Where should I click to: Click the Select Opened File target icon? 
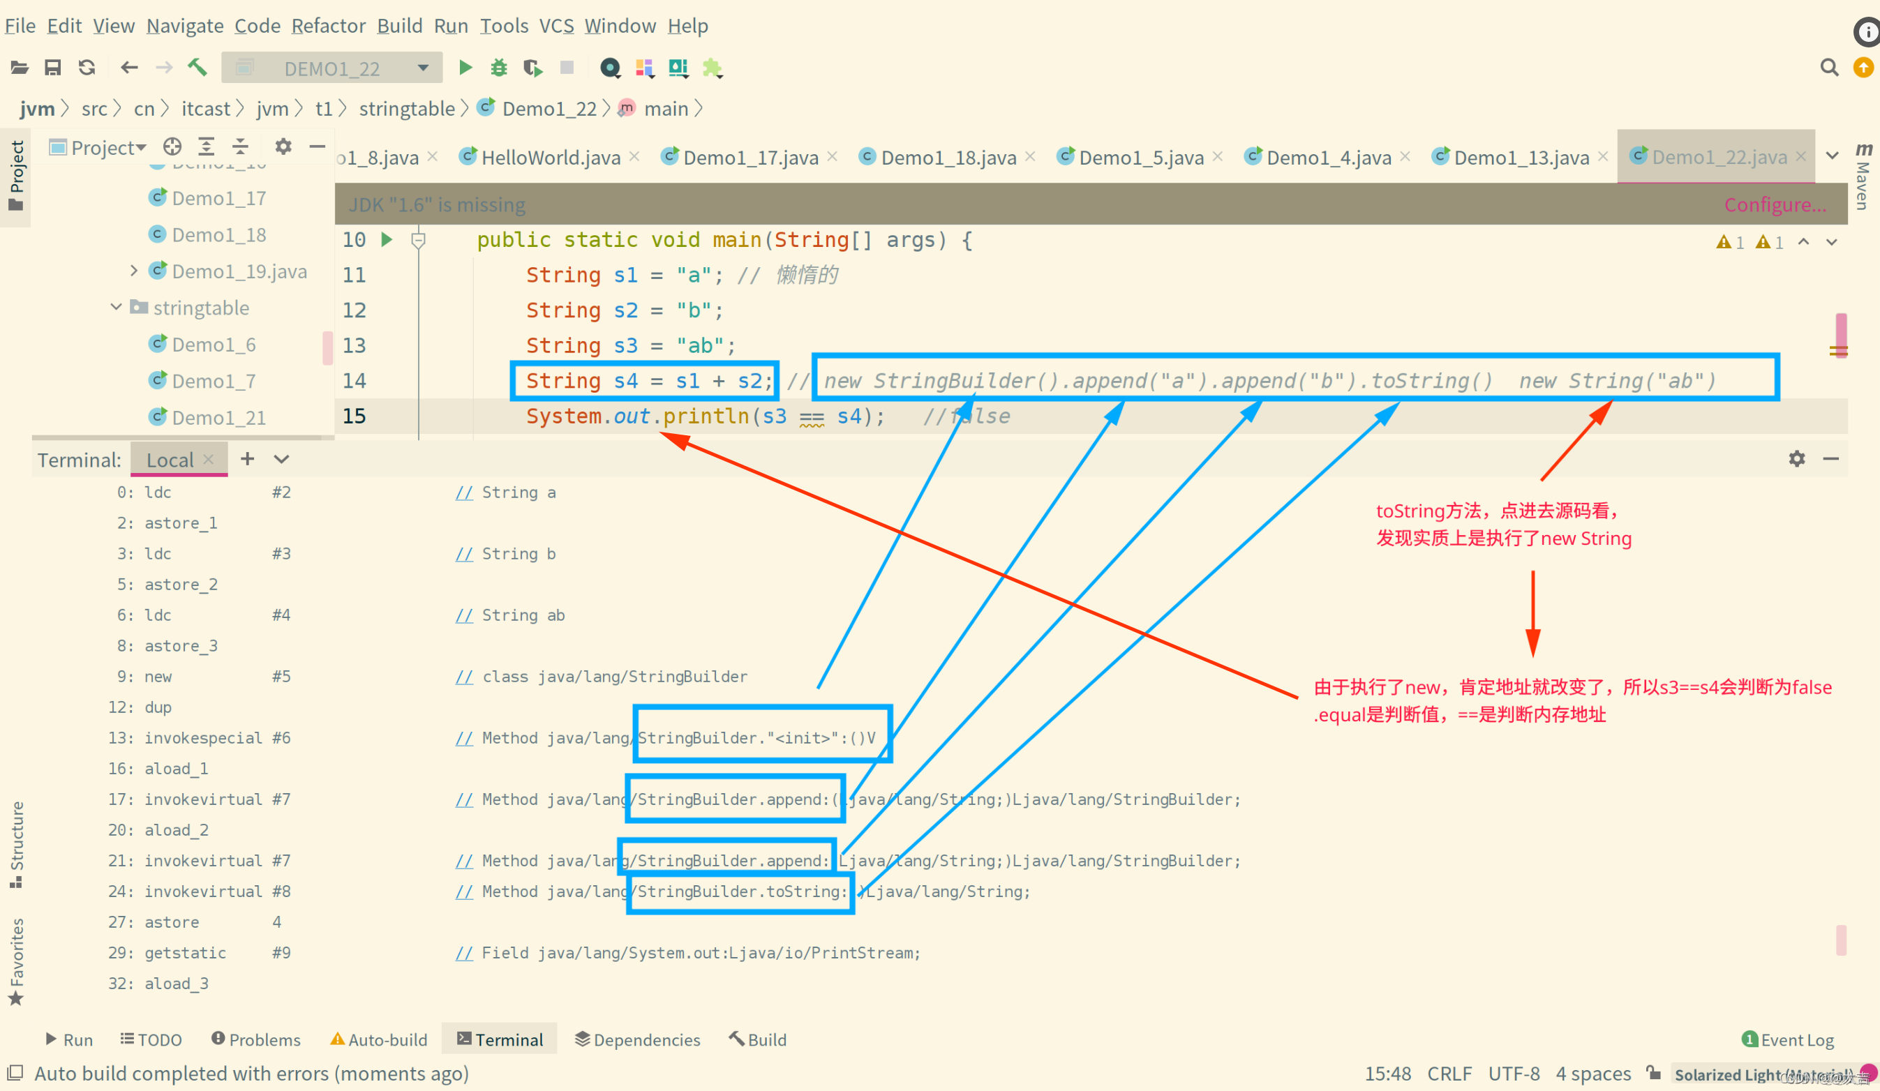pos(172,146)
